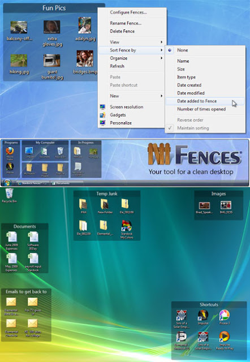Click giant burrito!.jpg icon
The width and height of the screenshot is (250, 362).
tap(51, 61)
